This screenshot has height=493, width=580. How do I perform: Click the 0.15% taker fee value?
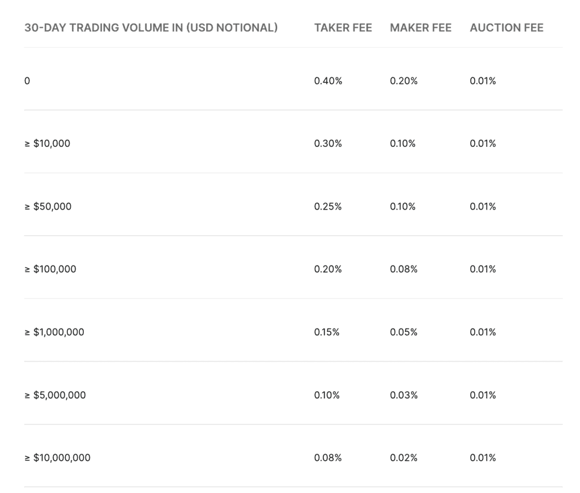coord(327,332)
